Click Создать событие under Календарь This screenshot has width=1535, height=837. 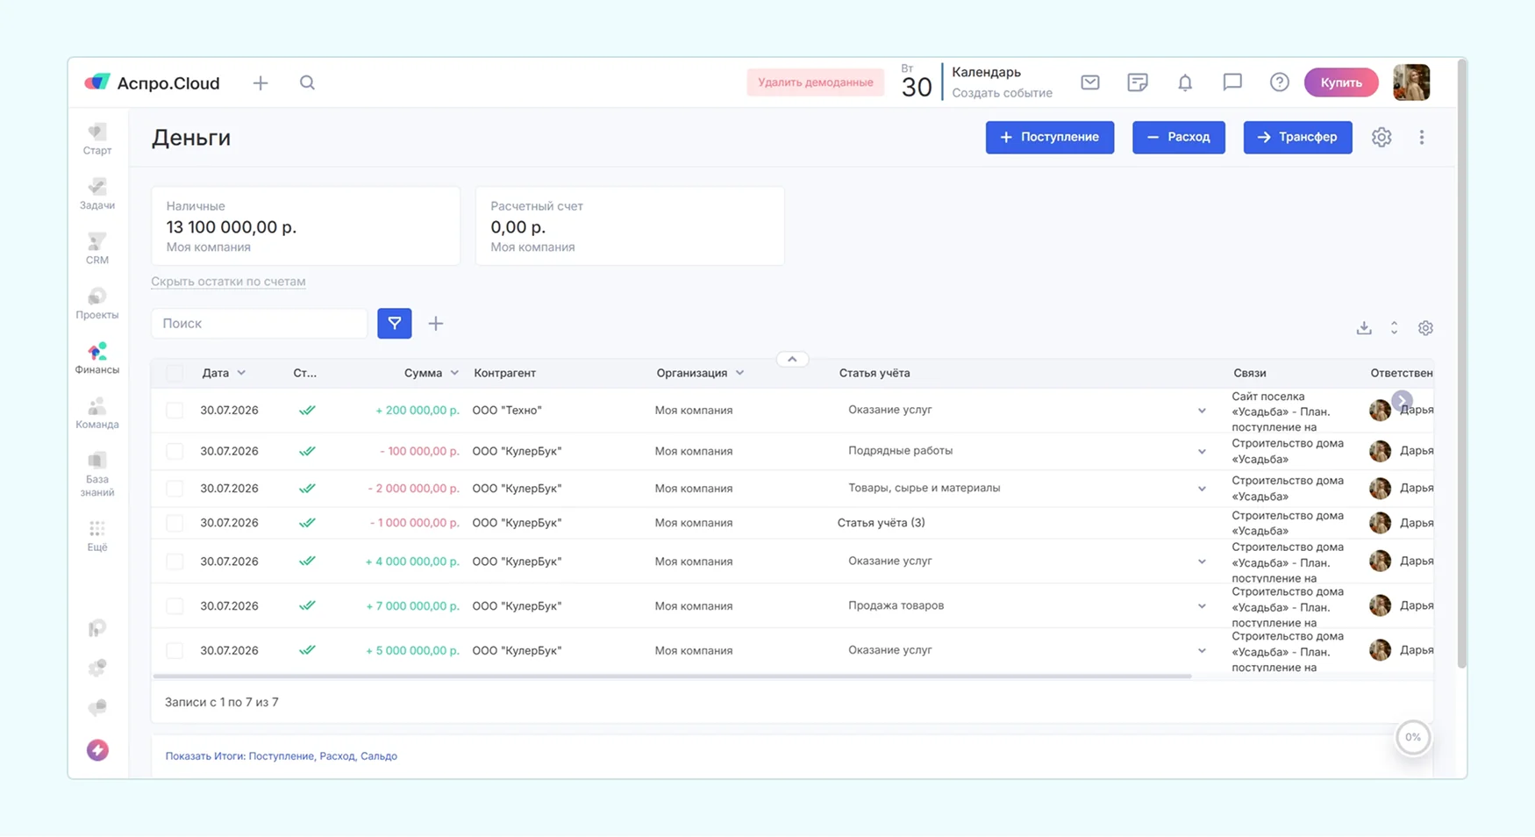tap(1002, 93)
